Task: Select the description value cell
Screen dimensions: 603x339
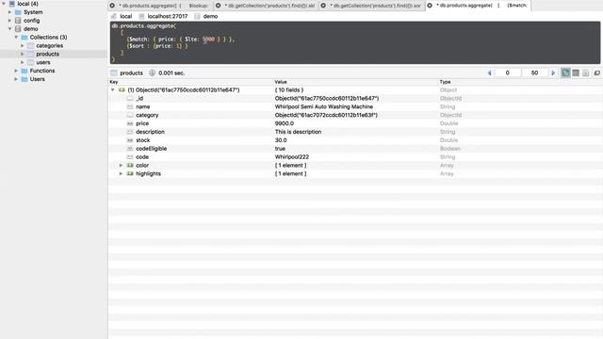Action: [298, 132]
